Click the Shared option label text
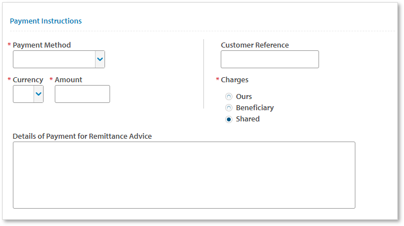This screenshot has width=404, height=226. [248, 119]
